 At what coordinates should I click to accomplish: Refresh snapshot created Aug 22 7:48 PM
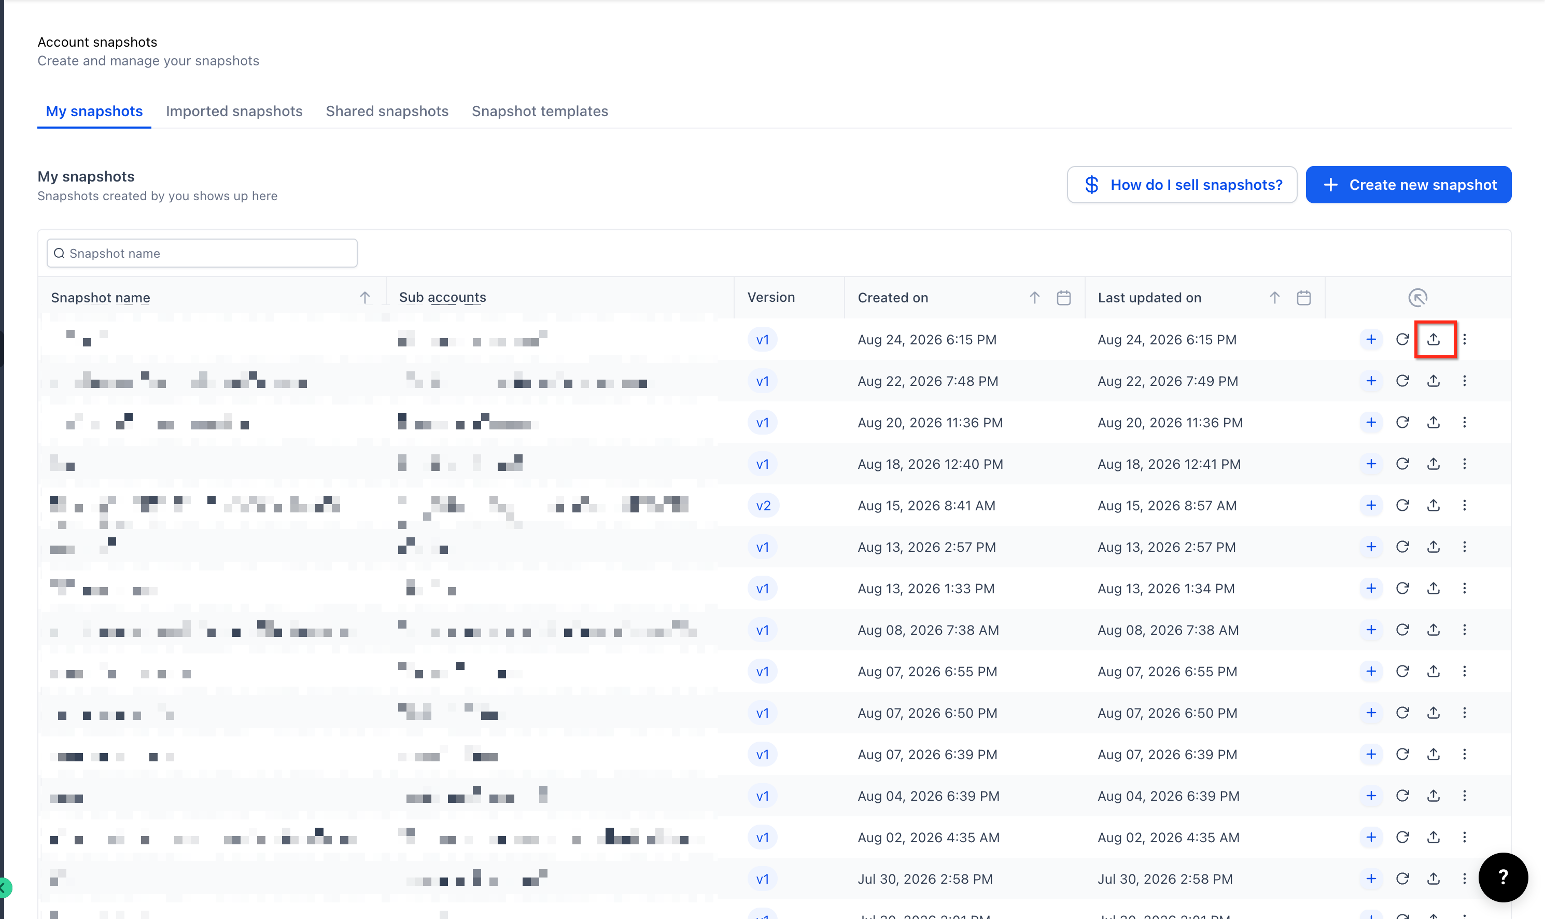[x=1402, y=381]
